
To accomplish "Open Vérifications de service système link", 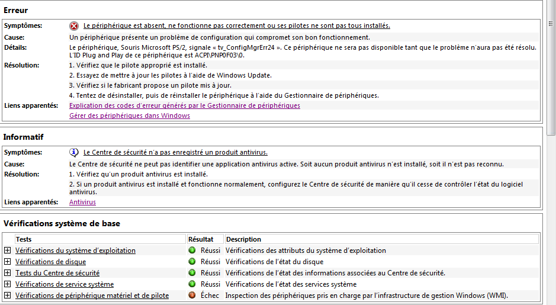I will [64, 284].
